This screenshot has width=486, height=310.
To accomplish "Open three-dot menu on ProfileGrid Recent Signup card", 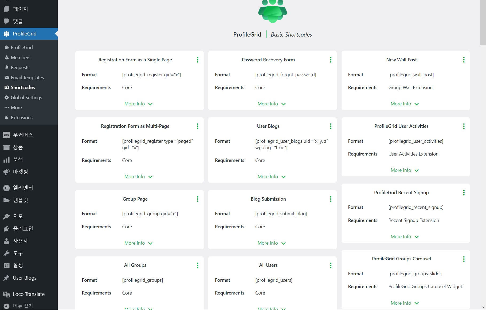I will (x=464, y=193).
